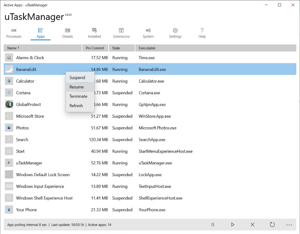
Task: Click the Cortana circle icon
Action: click(9, 92)
